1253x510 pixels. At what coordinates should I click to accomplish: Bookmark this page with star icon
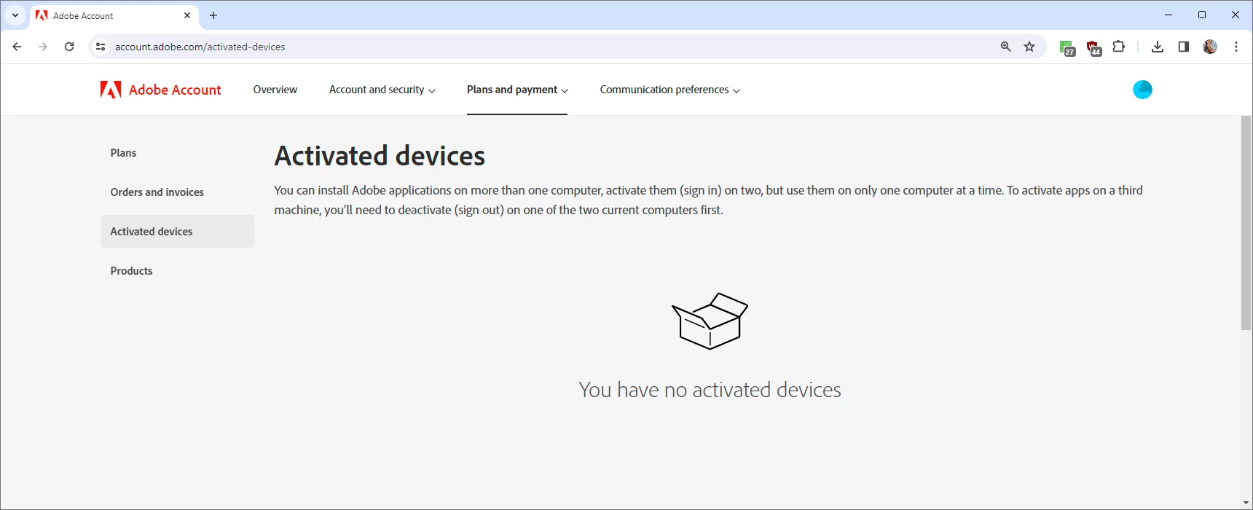pos(1029,47)
